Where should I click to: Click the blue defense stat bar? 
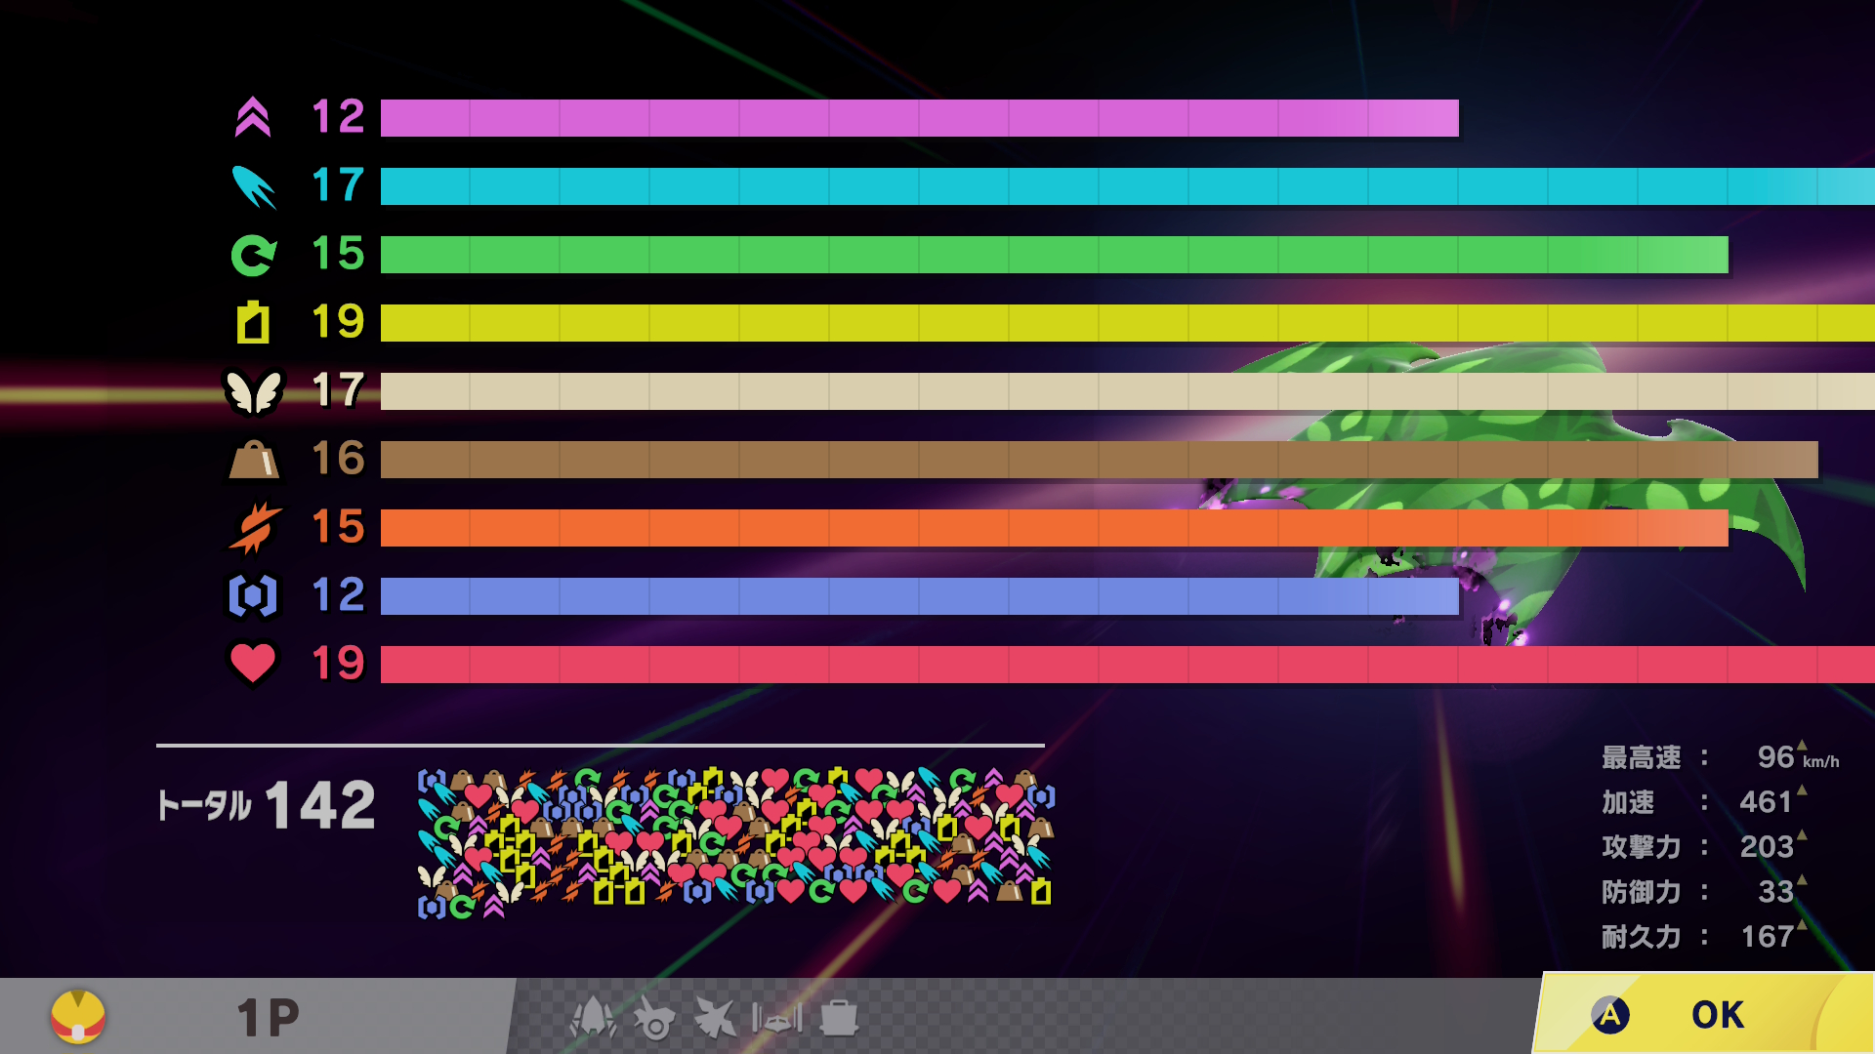(918, 596)
